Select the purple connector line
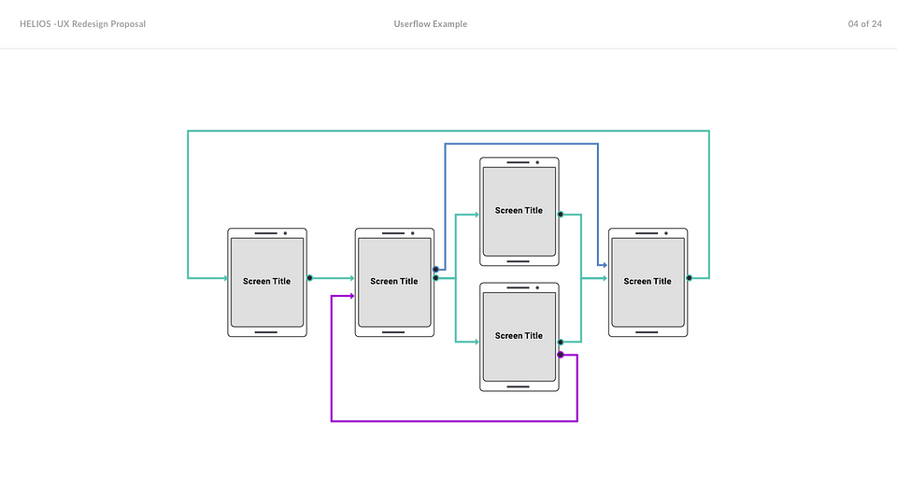Viewport: 897px width, 504px height. click(454, 421)
